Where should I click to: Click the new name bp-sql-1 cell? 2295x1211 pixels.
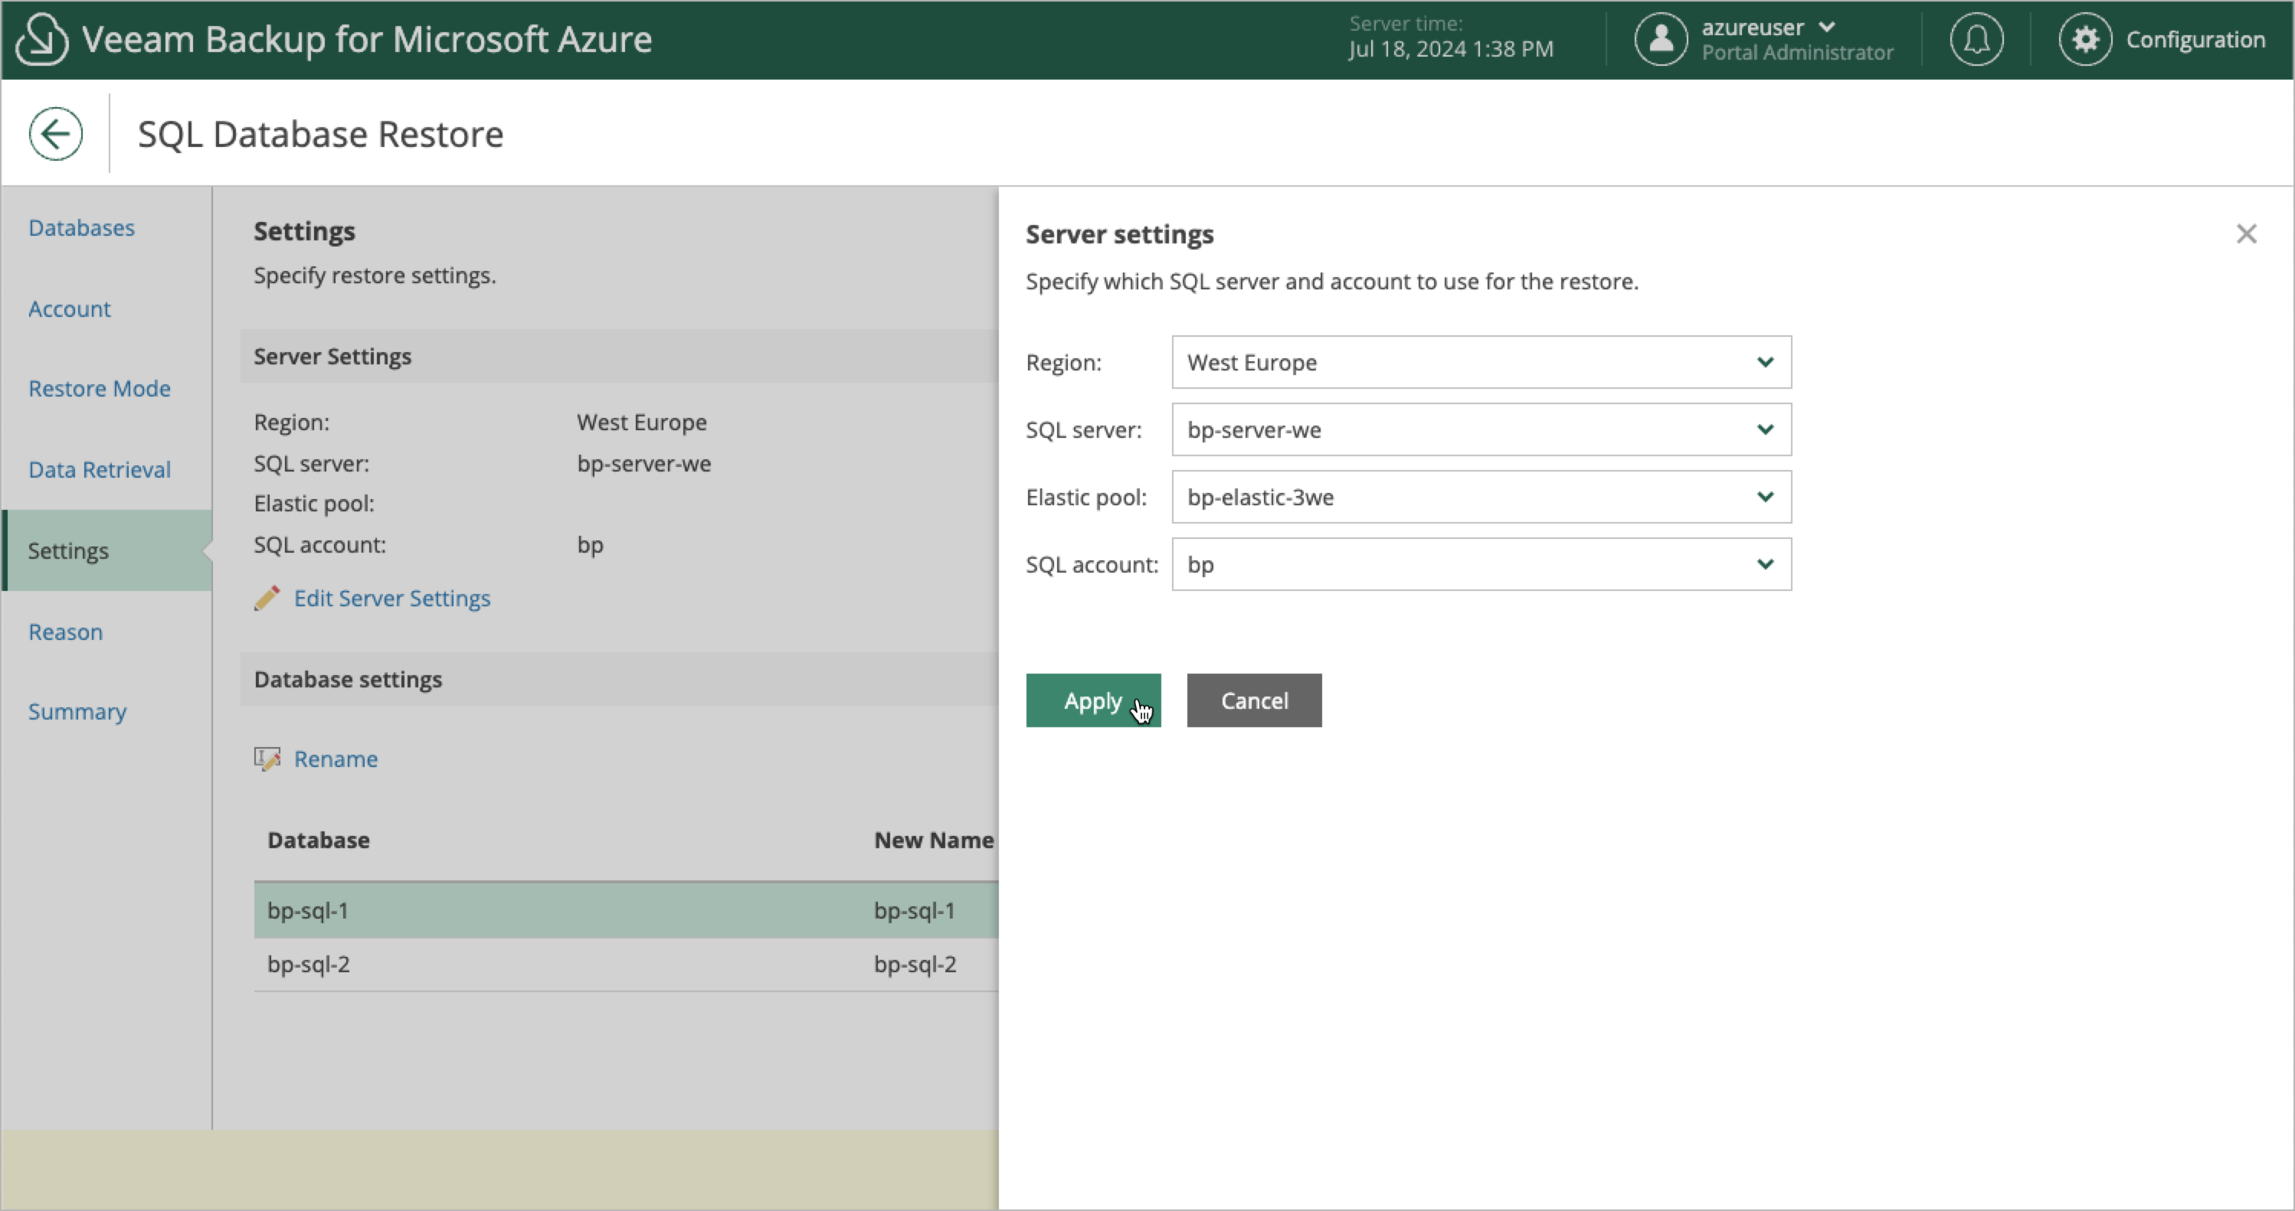(x=914, y=910)
